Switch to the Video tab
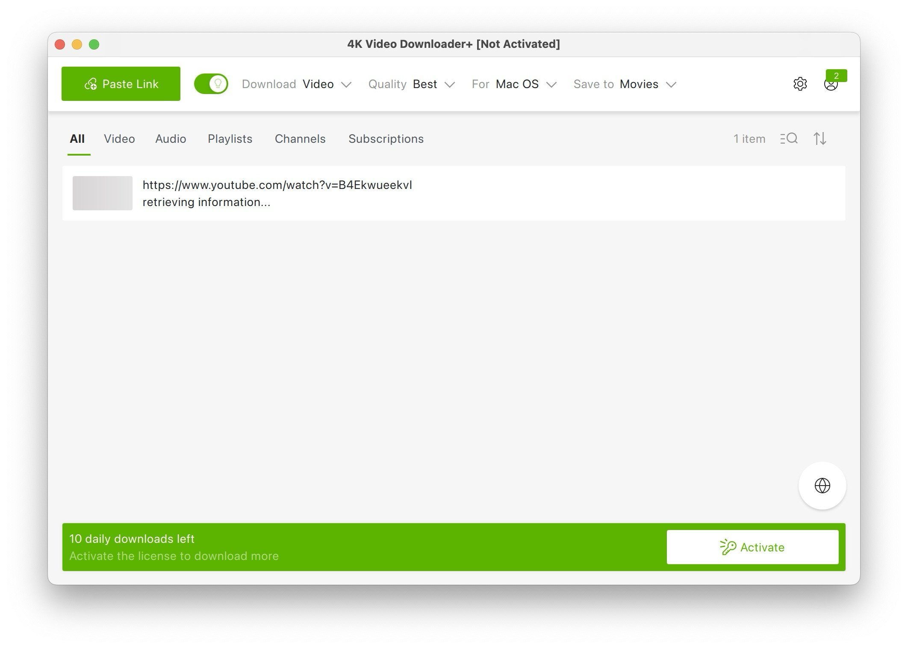The width and height of the screenshot is (908, 648). pyautogui.click(x=120, y=138)
